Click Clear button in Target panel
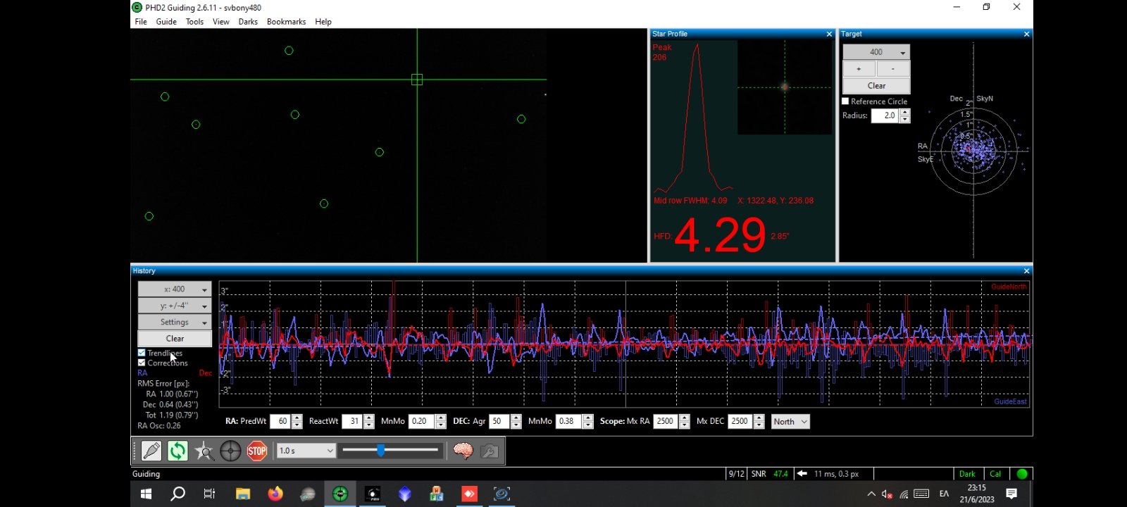The width and height of the screenshot is (1127, 507). tap(876, 86)
